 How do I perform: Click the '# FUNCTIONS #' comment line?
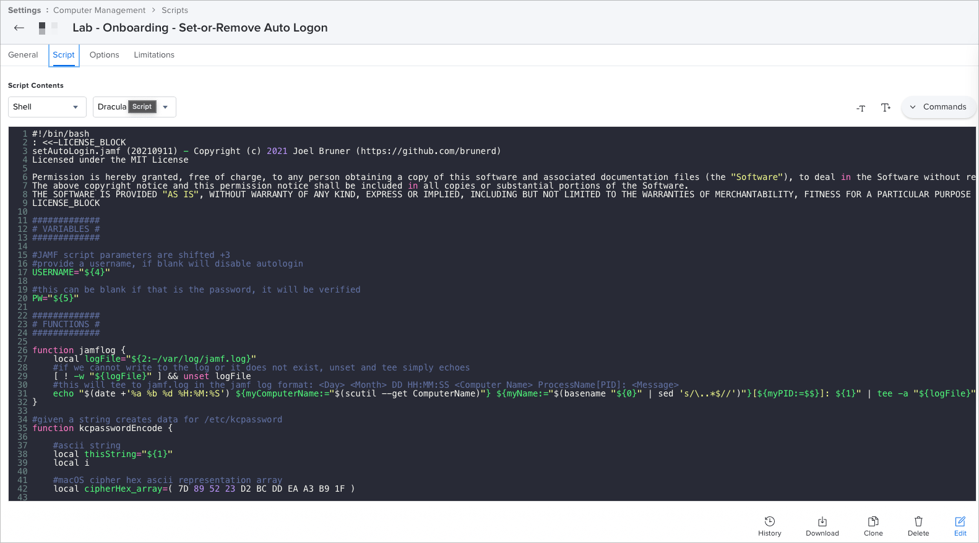point(66,324)
